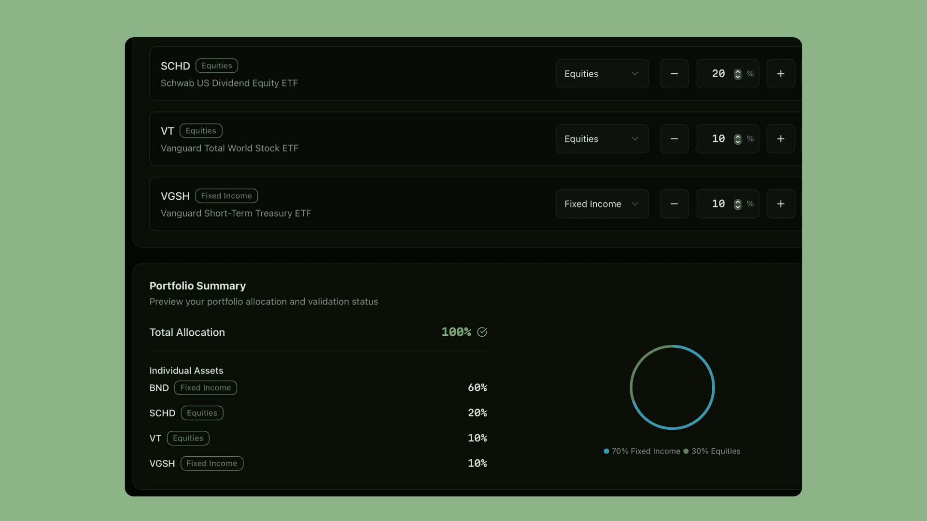Screen dimensions: 927x521
Task: Click the green validation checkmark beside 100%
Action: click(x=482, y=332)
